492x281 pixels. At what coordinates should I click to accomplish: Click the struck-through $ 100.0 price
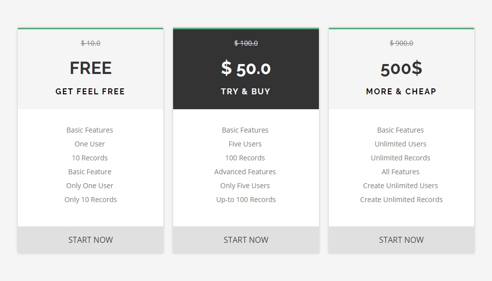pos(246,43)
